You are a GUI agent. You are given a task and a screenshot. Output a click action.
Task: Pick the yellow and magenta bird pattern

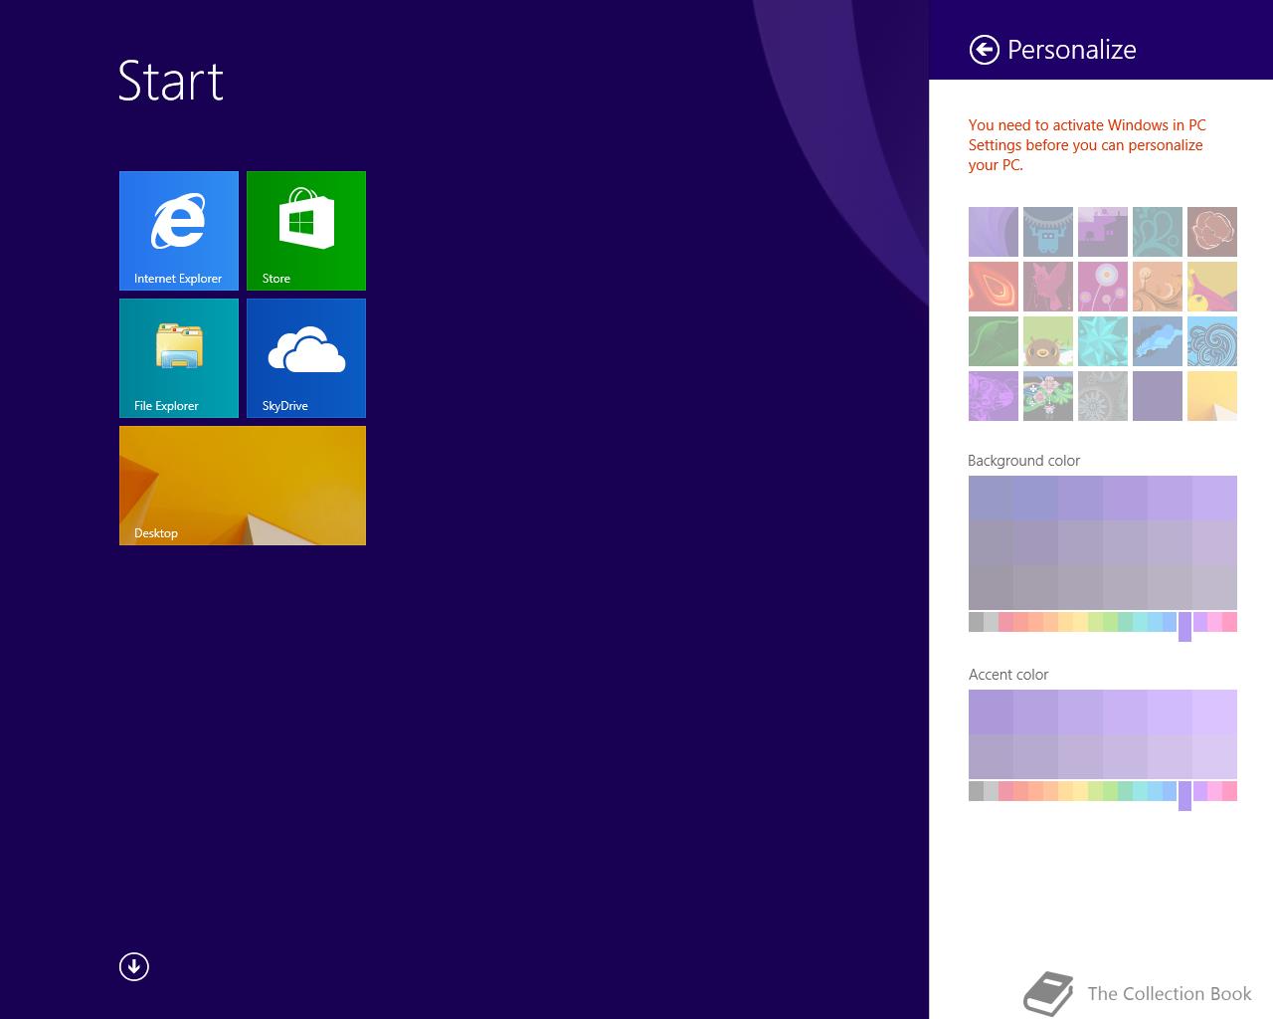[1212, 287]
